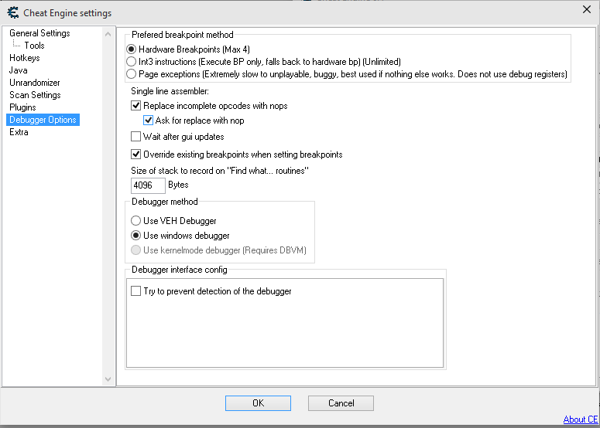This screenshot has width=600, height=428.
Task: Open Scan Settings in the sidebar
Action: coord(35,95)
